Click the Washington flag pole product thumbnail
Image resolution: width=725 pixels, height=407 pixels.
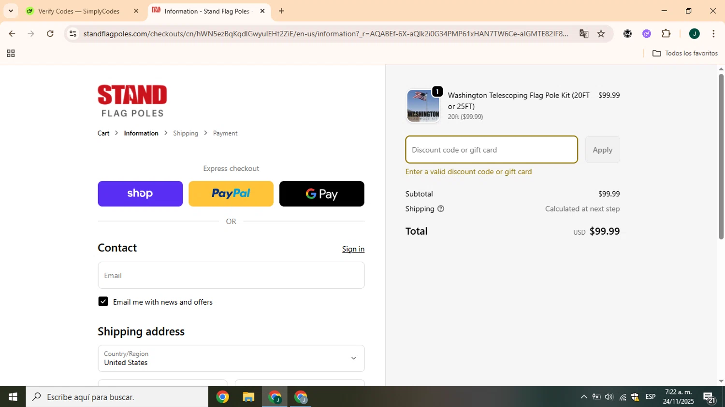tap(423, 106)
